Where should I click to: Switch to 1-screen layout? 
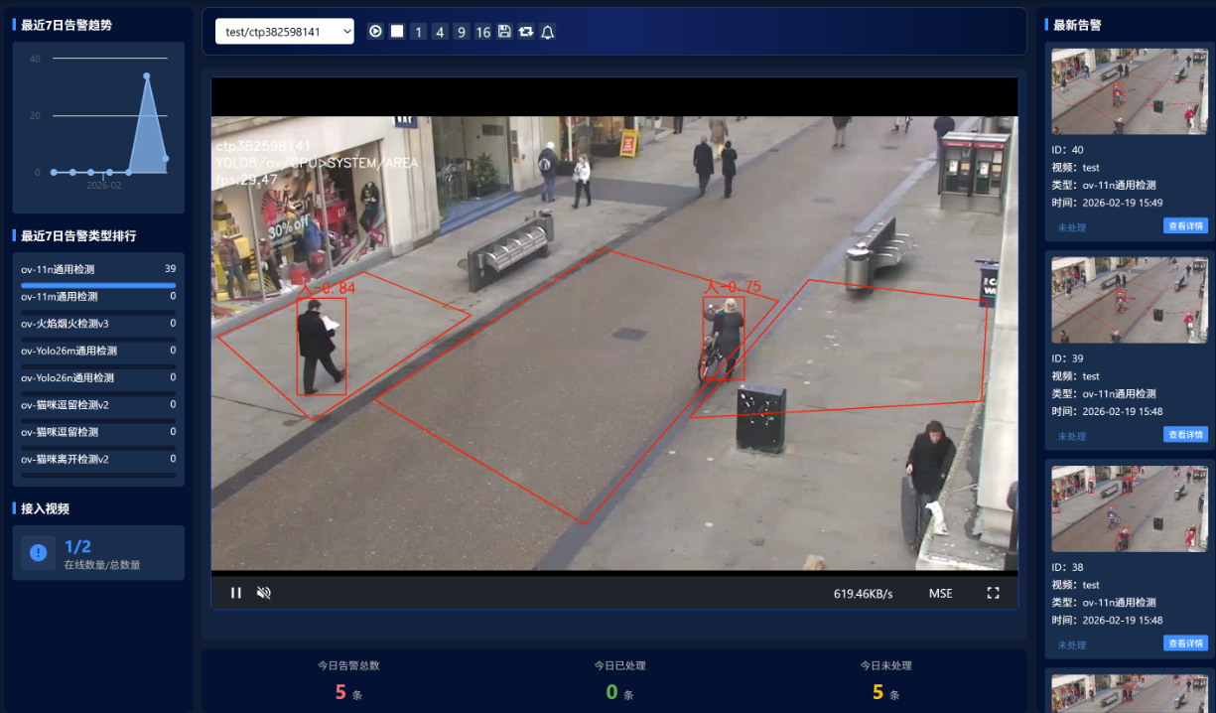[419, 32]
